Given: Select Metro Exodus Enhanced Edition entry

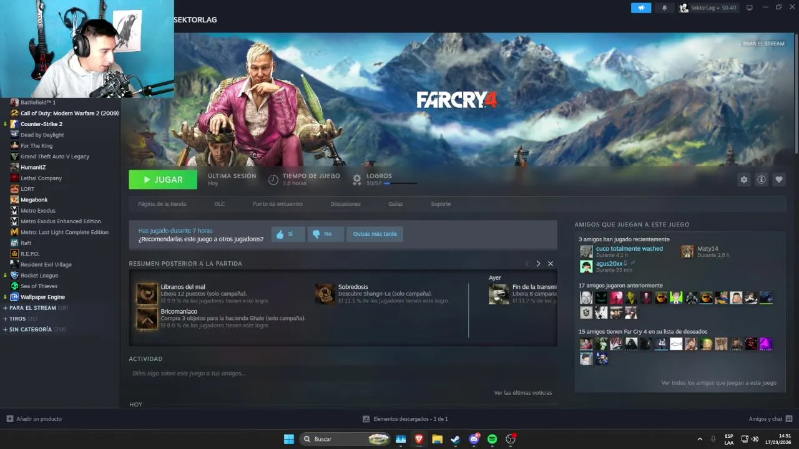Looking at the screenshot, I should click(x=61, y=221).
